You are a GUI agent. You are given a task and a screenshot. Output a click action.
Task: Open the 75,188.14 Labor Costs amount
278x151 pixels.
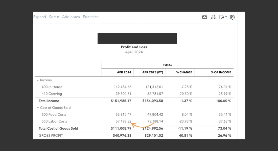point(155,121)
